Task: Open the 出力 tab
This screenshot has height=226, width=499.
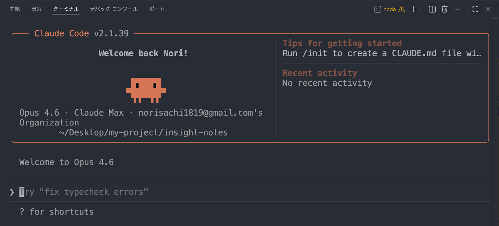Action: tap(36, 9)
